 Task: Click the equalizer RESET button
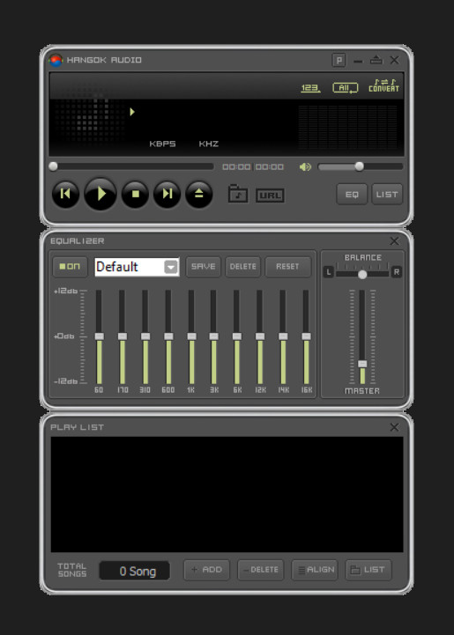click(287, 267)
